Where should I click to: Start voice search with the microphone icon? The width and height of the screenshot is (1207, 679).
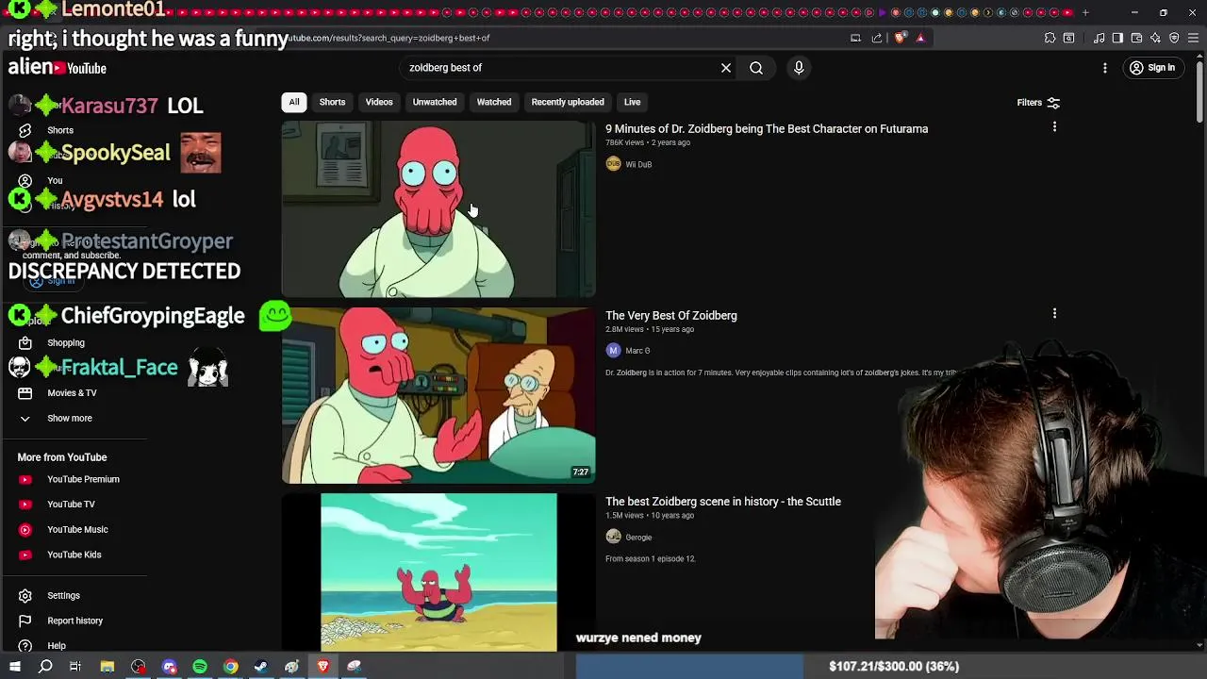tap(799, 68)
